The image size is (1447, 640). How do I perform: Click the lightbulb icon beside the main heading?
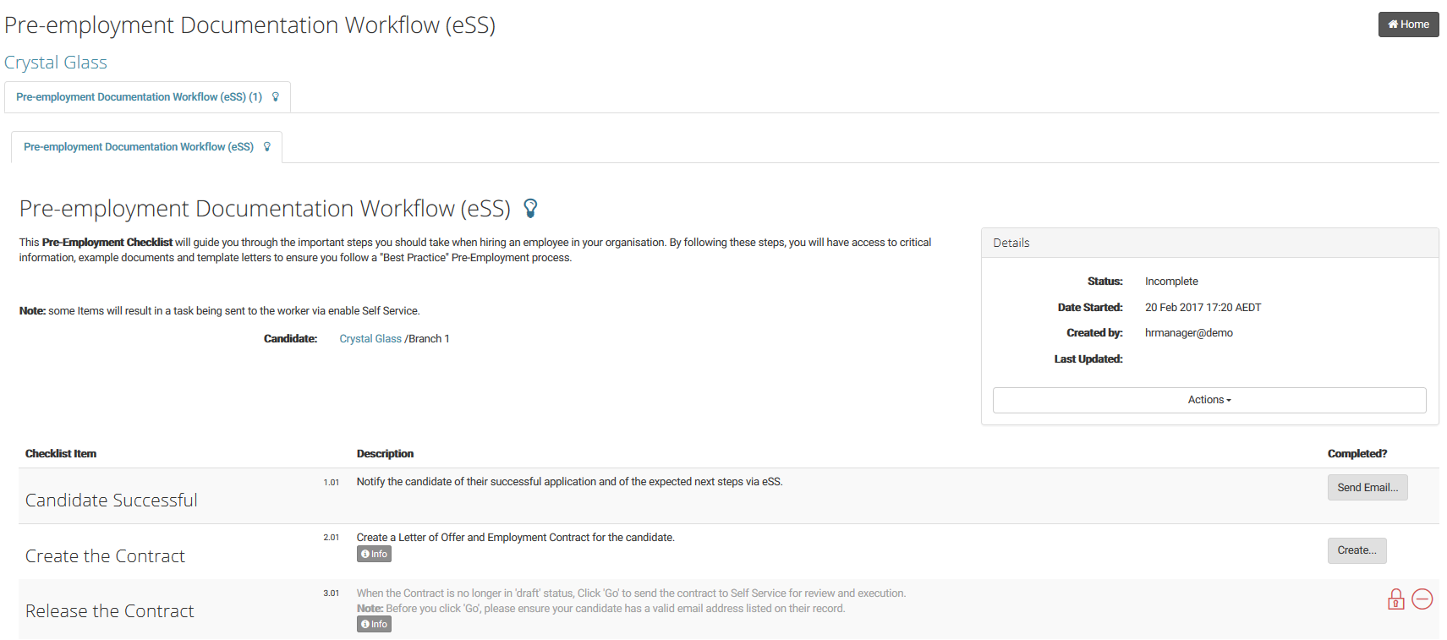click(x=530, y=208)
